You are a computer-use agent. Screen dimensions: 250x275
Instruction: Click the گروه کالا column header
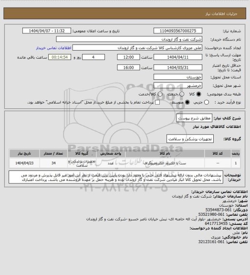tap(82, 153)
